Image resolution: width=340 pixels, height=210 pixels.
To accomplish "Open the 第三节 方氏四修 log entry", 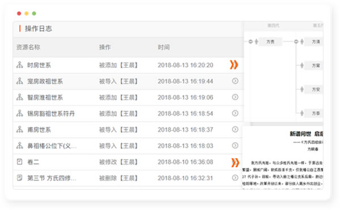I will tap(128, 178).
